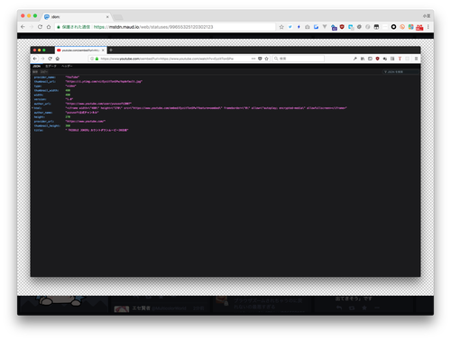
Task: Click the i.ytimg.com thumbnail URL value
Action: [104, 81]
